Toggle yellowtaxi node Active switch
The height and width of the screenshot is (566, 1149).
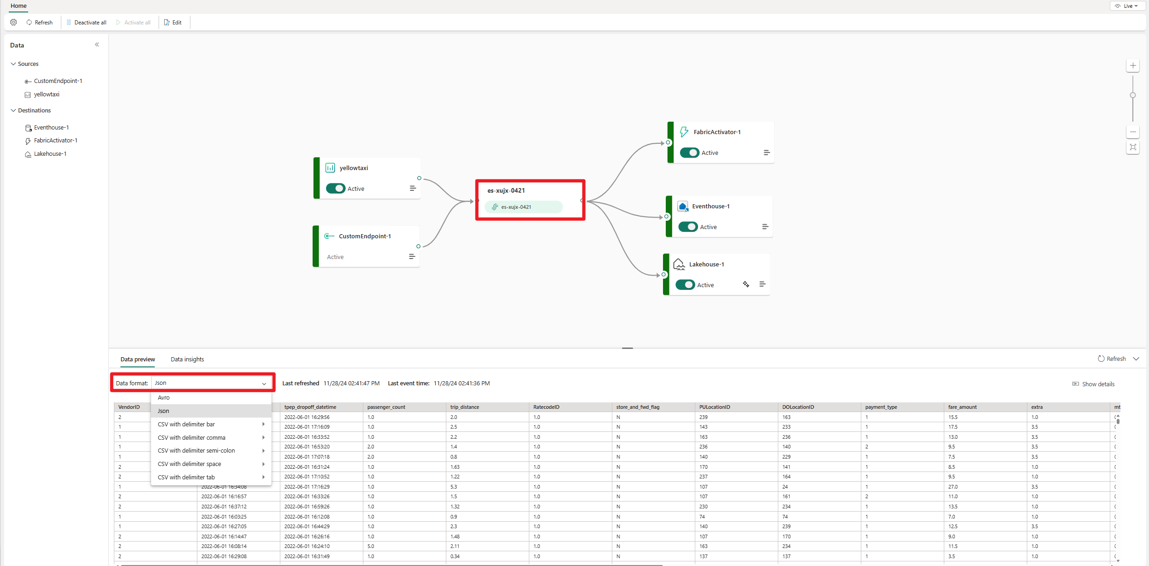tap(336, 189)
